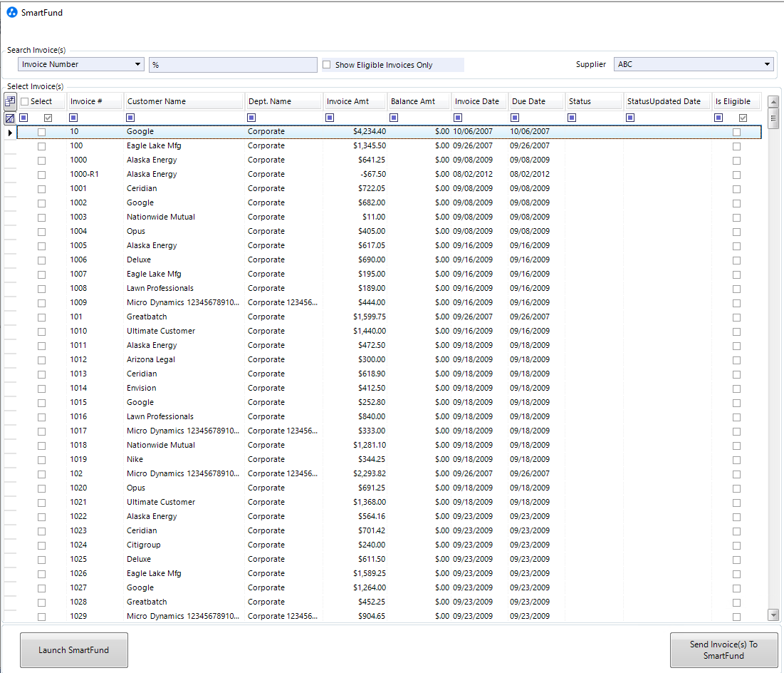Click the grid scrollbar up arrow
Image resolution: width=784 pixels, height=673 pixels.
click(x=773, y=102)
